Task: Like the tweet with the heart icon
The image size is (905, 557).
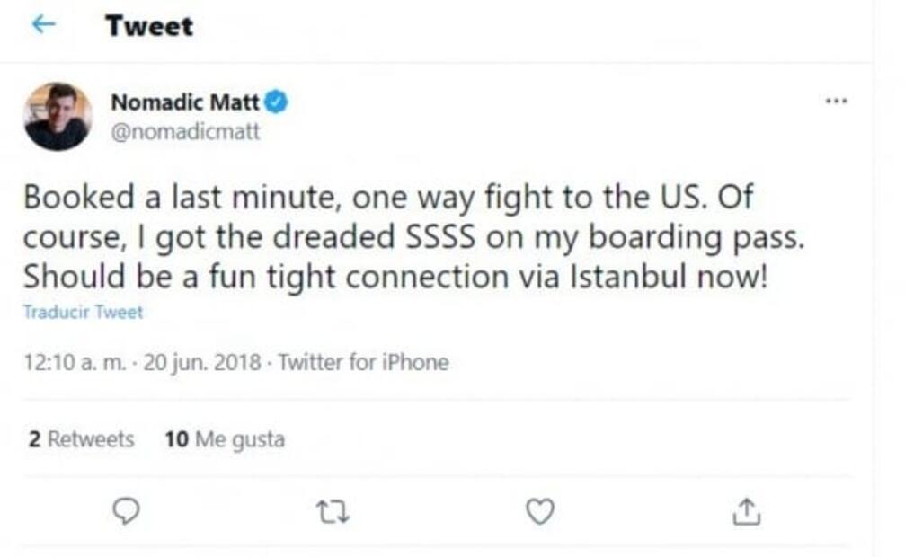Action: [x=539, y=512]
